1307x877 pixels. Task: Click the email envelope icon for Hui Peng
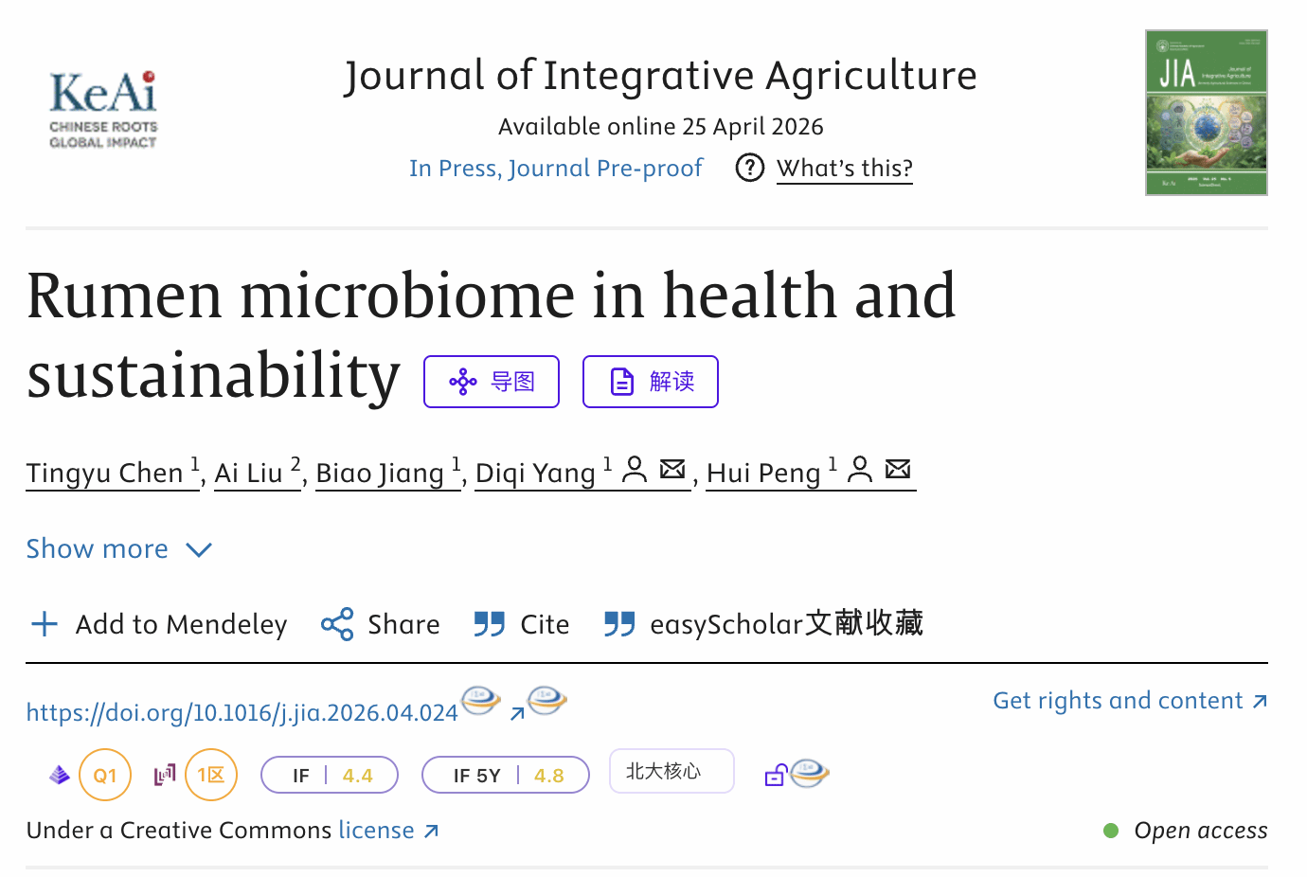[898, 468]
